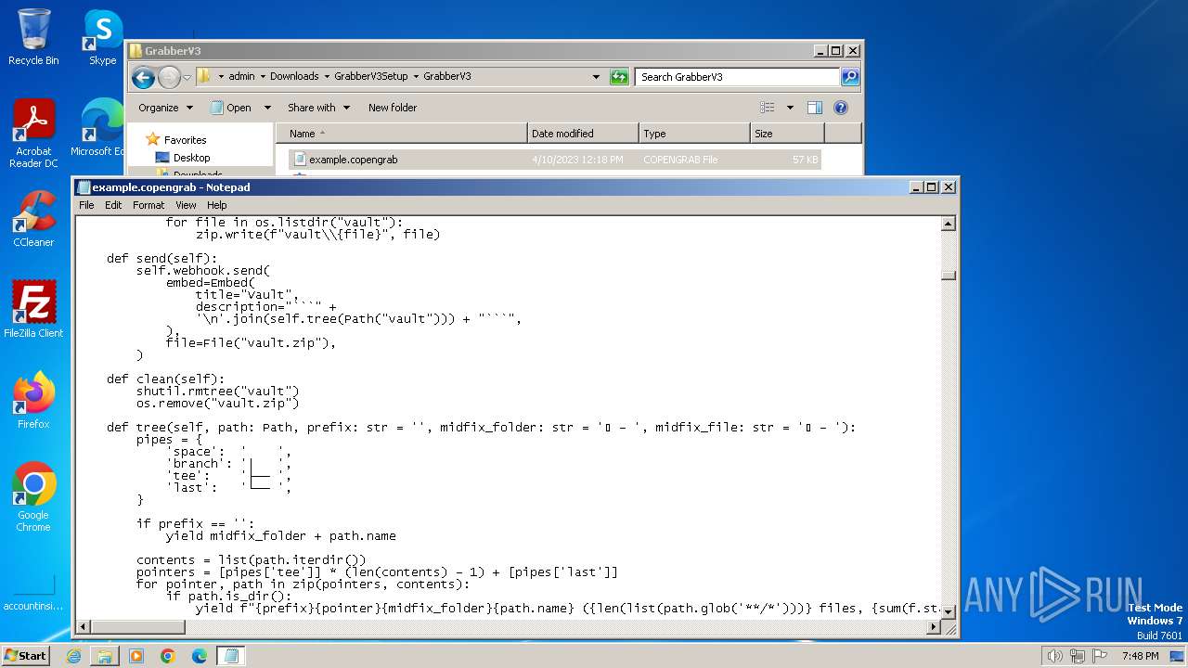1188x668 pixels.
Task: Expand the view options dropdown arrow
Action: click(790, 108)
